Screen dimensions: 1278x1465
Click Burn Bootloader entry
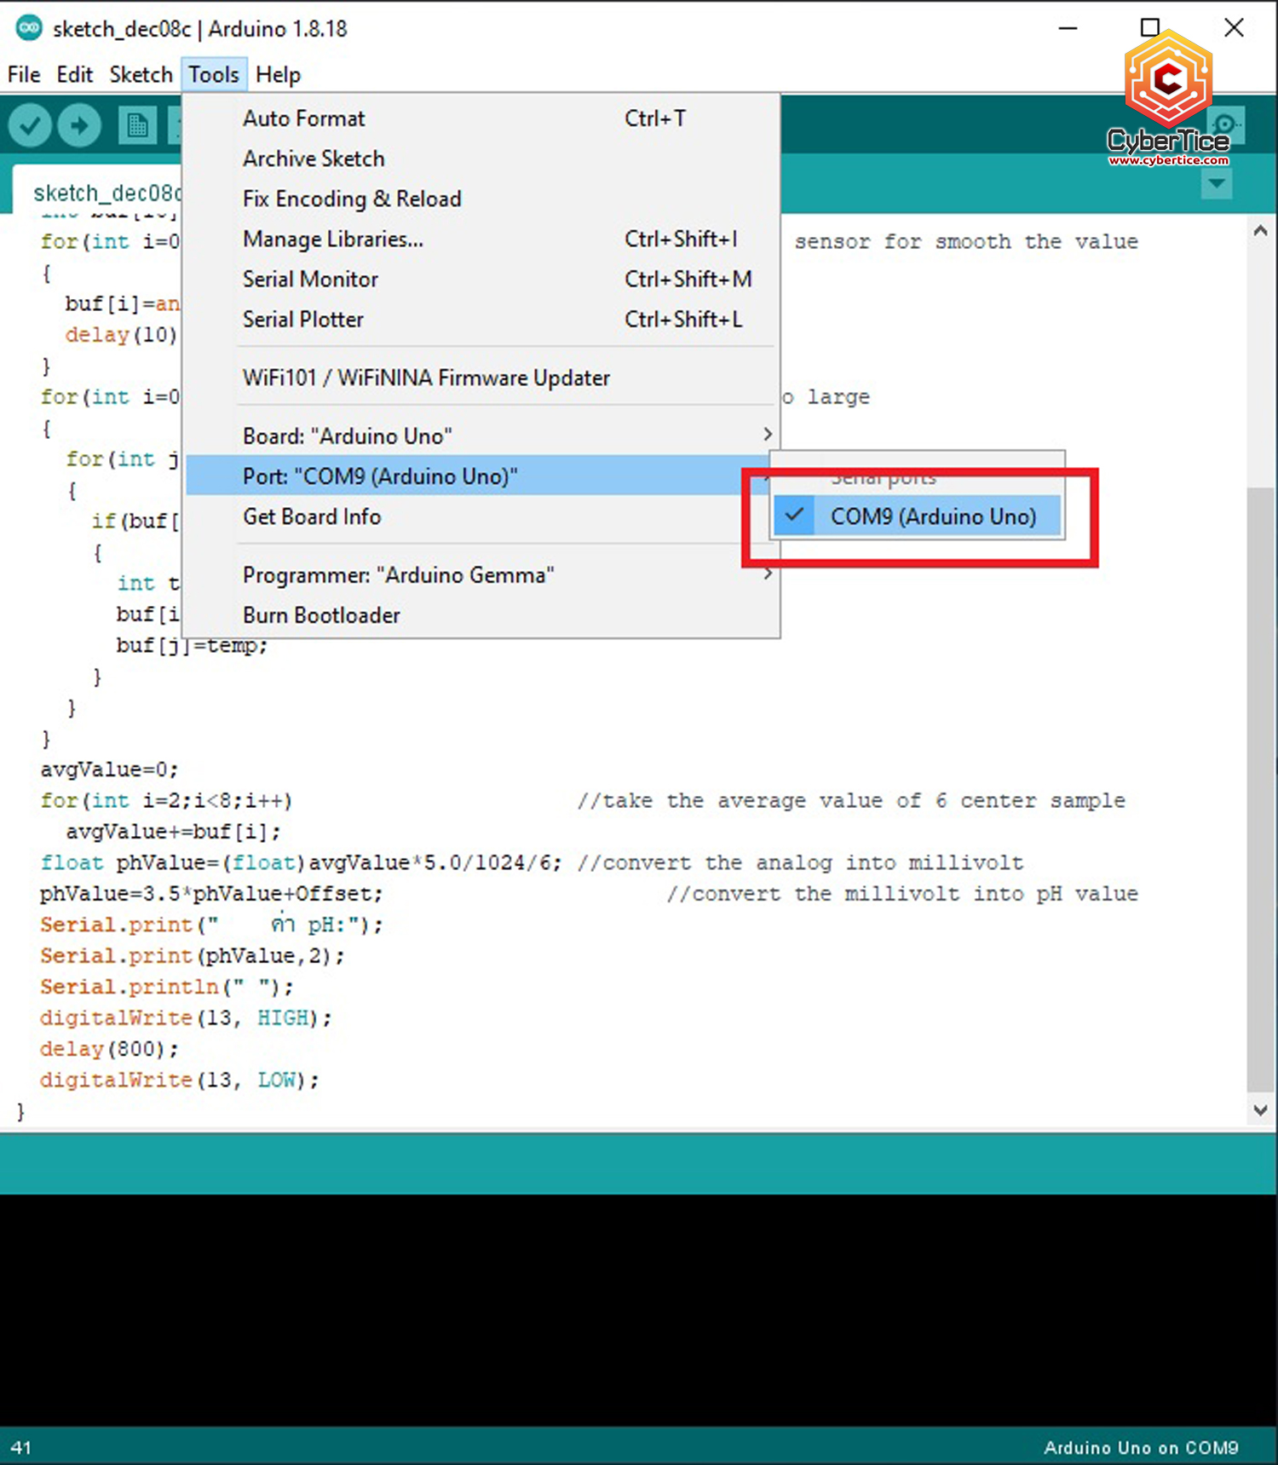[321, 615]
